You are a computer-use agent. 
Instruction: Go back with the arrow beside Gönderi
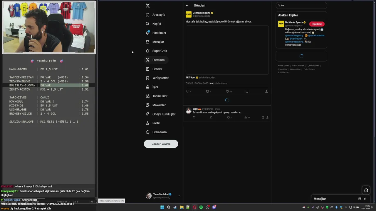[187, 5]
